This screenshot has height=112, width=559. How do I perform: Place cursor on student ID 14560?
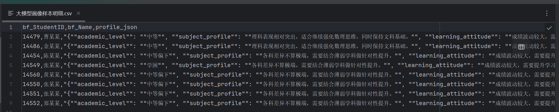pyautogui.click(x=31, y=75)
